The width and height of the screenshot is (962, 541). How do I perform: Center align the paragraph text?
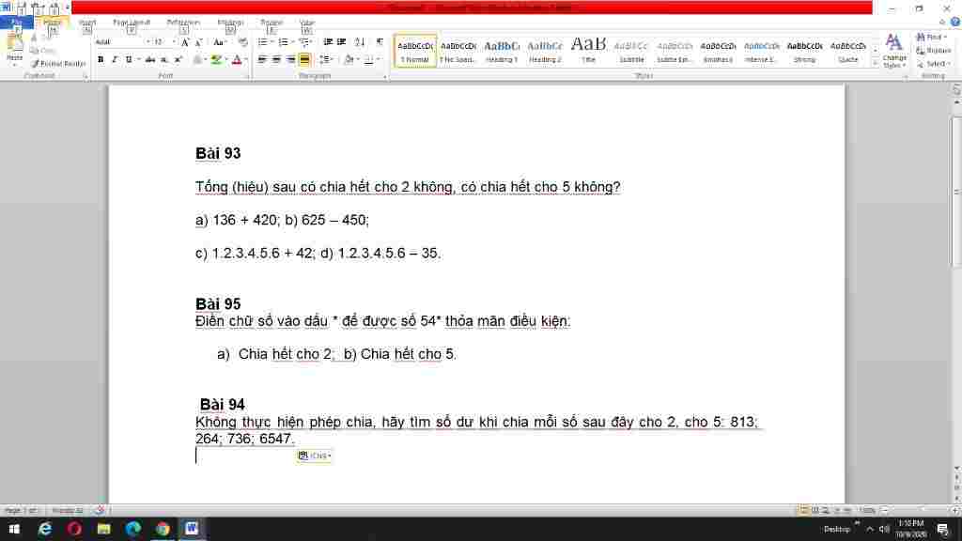pos(276,59)
